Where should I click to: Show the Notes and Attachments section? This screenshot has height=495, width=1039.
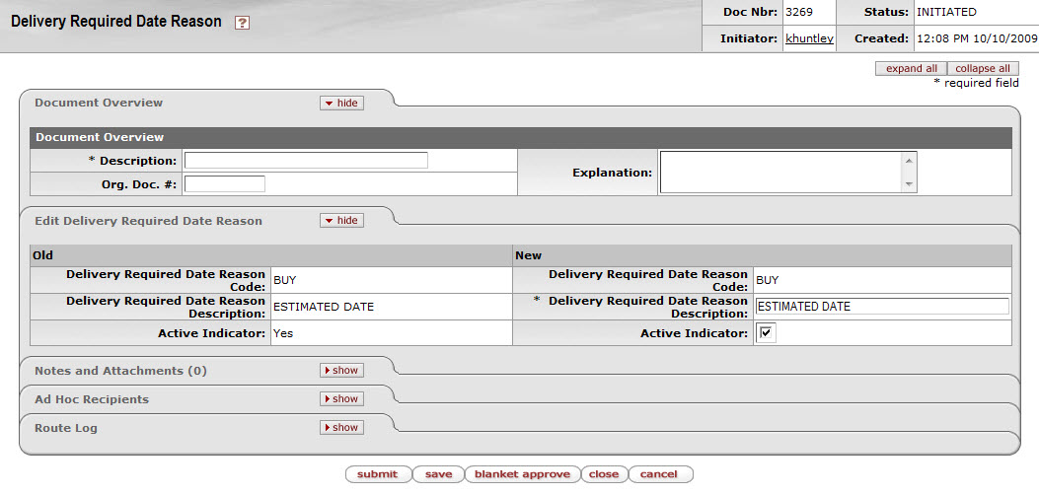point(341,371)
